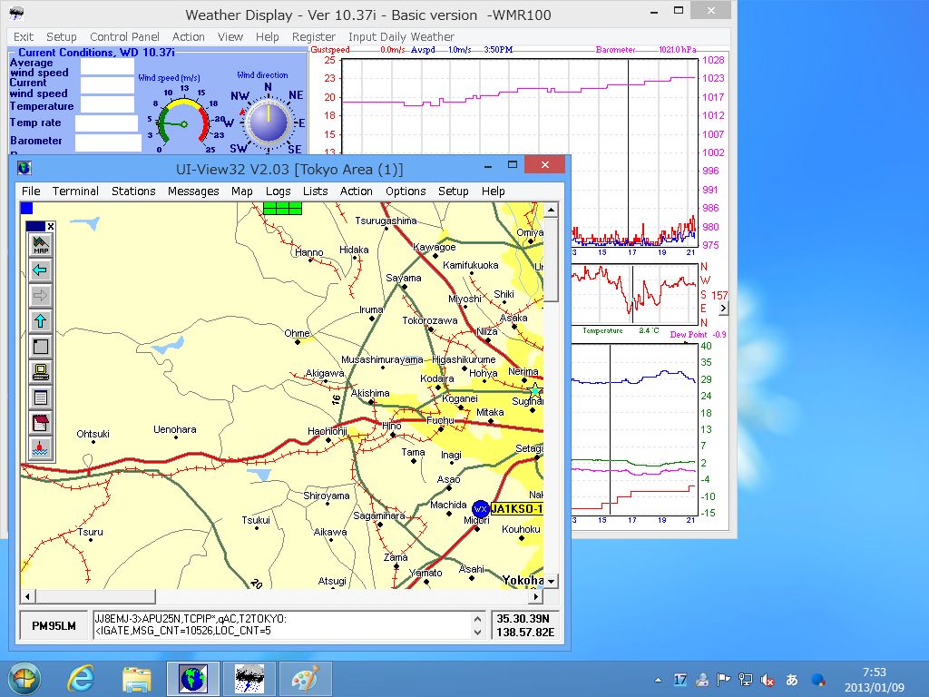This screenshot has width=929, height=697.
Task: Open the Stations menu in UI-View32
Action: pyautogui.click(x=133, y=191)
